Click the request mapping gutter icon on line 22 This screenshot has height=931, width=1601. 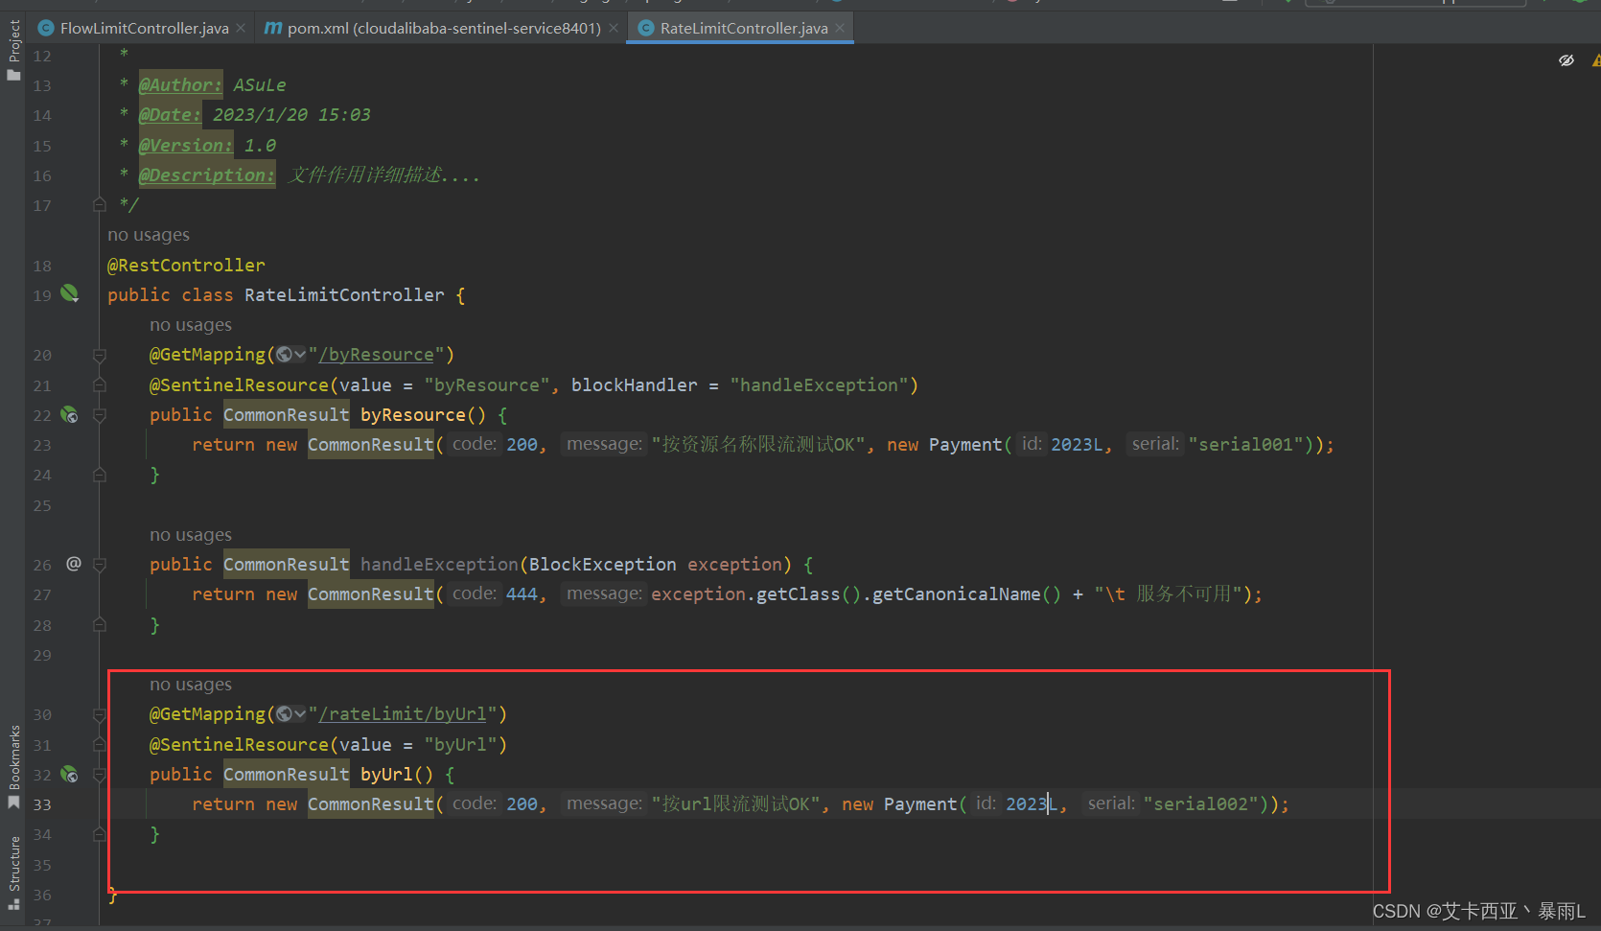(x=69, y=414)
